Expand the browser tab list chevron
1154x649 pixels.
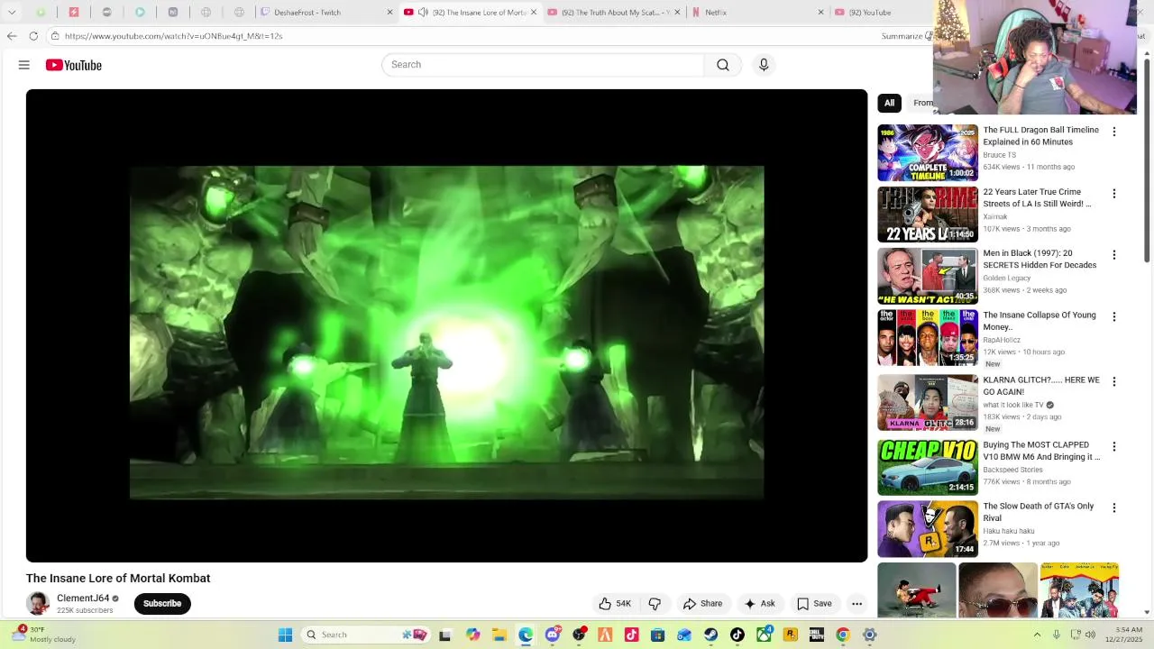click(12, 13)
